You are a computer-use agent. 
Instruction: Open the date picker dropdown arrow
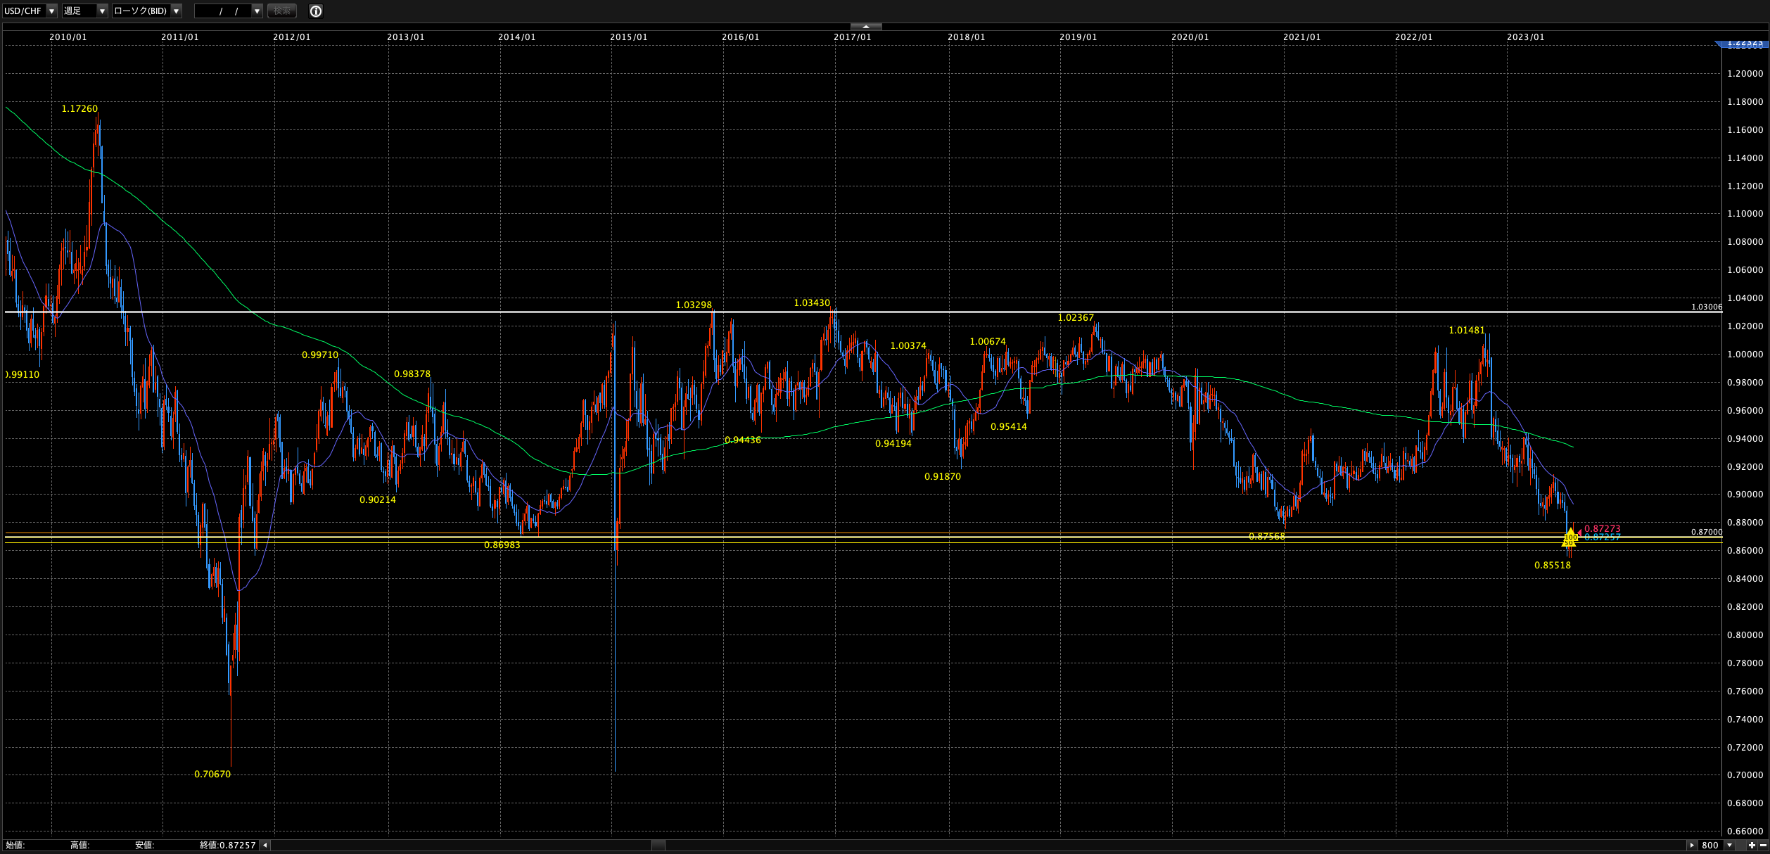click(257, 11)
